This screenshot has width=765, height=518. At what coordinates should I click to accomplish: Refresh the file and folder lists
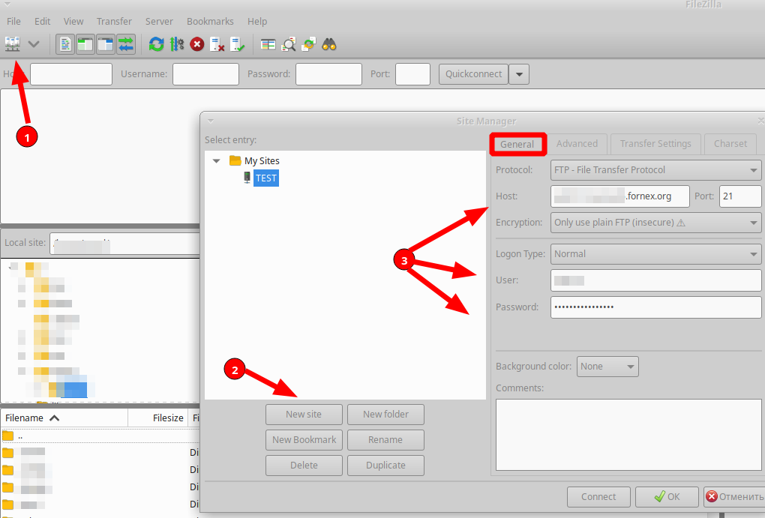(x=157, y=44)
